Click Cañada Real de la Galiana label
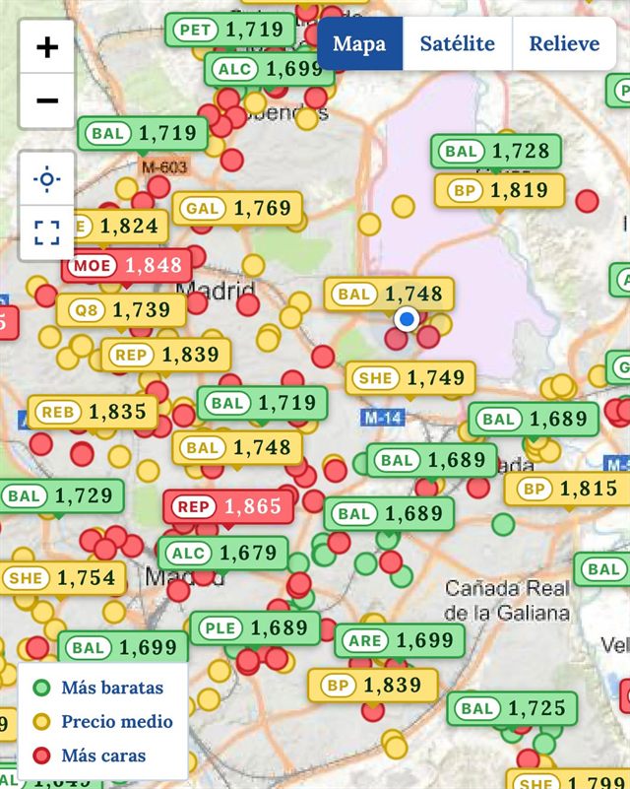This screenshot has width=630, height=789. pyautogui.click(x=507, y=601)
